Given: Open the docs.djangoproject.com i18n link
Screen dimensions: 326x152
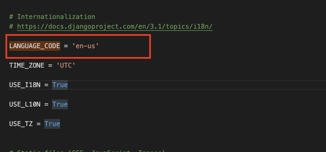Looking at the screenshot, I should click(115, 27).
